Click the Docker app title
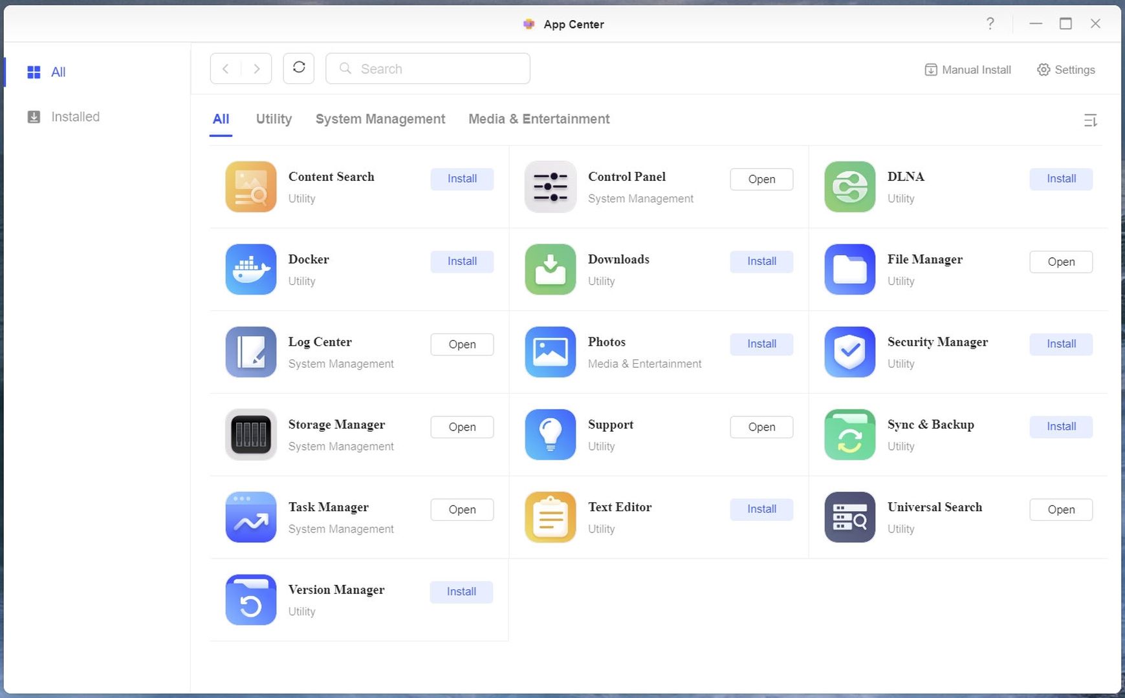Viewport: 1125px width, 698px height. [309, 259]
